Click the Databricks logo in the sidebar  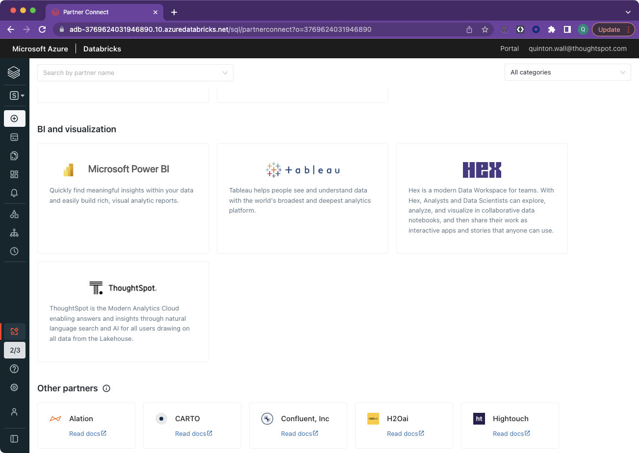tap(14, 72)
